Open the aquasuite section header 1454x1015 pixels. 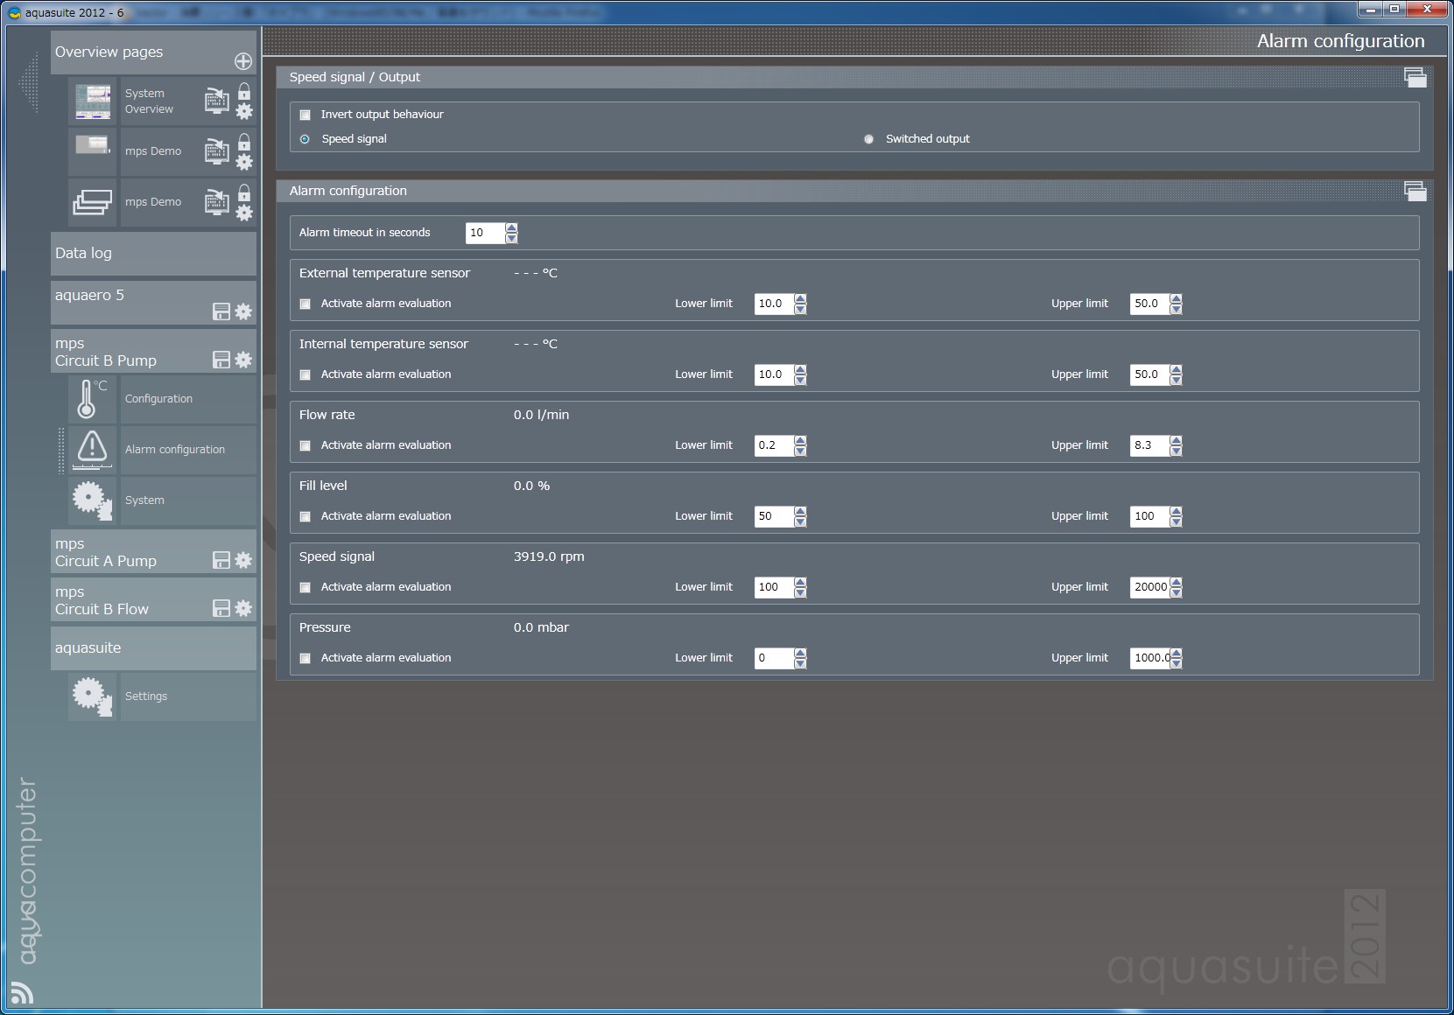(x=153, y=648)
